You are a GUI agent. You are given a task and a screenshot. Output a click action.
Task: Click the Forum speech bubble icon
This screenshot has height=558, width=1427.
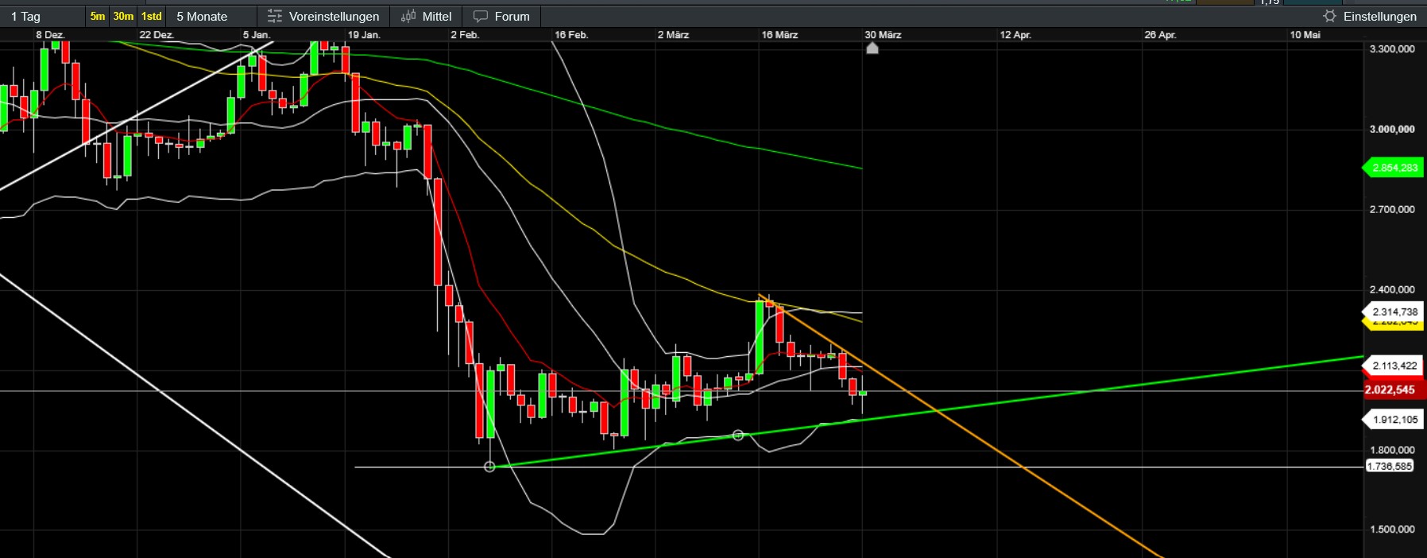481,16
